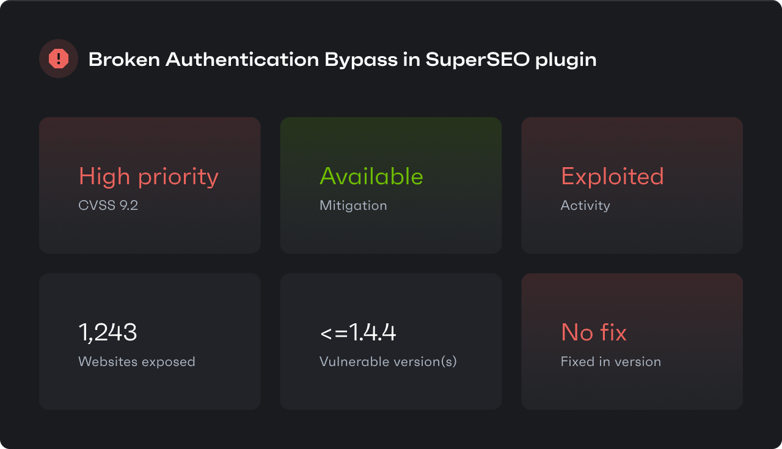Click the red Exploited status text
Screen dimensions: 782x449
pyautogui.click(x=612, y=176)
